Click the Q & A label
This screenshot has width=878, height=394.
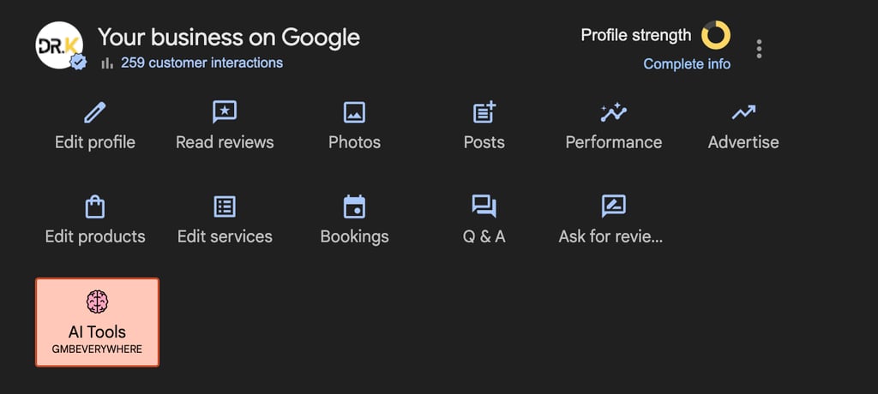point(484,236)
